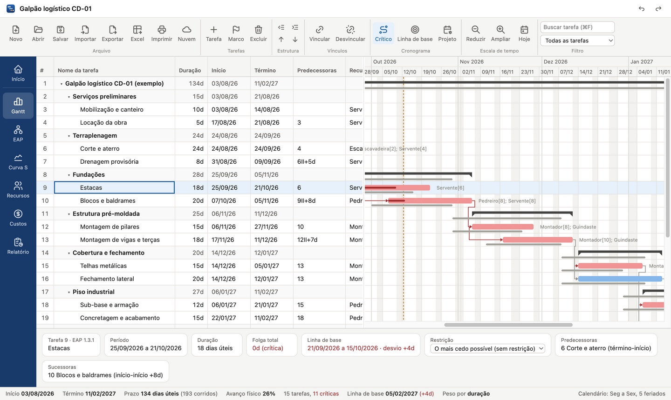Insert a Marco milestone
This screenshot has width=671, height=400.
pos(236,33)
